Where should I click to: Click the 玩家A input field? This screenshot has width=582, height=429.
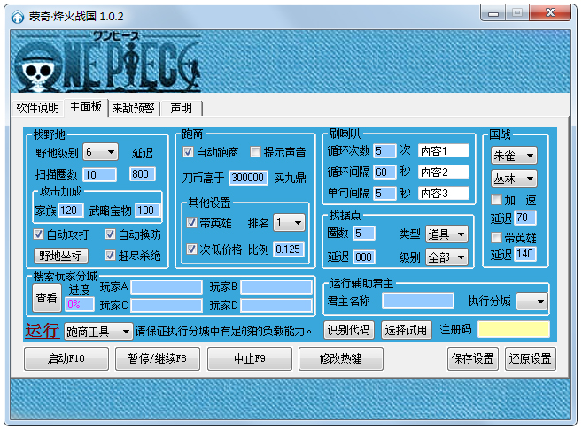(167, 287)
